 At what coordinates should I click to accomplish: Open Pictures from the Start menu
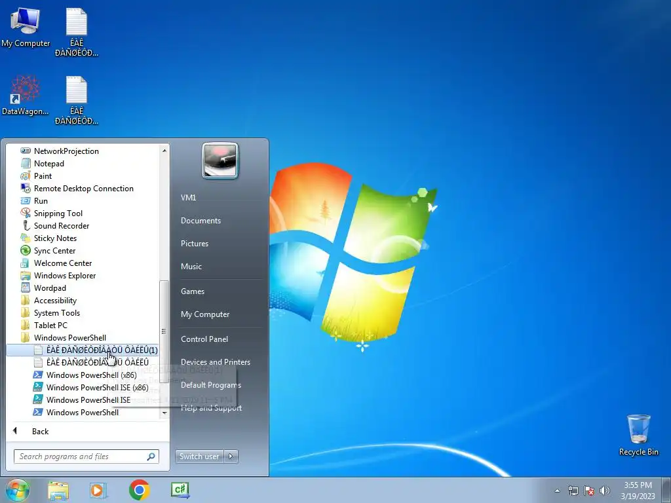tap(194, 244)
